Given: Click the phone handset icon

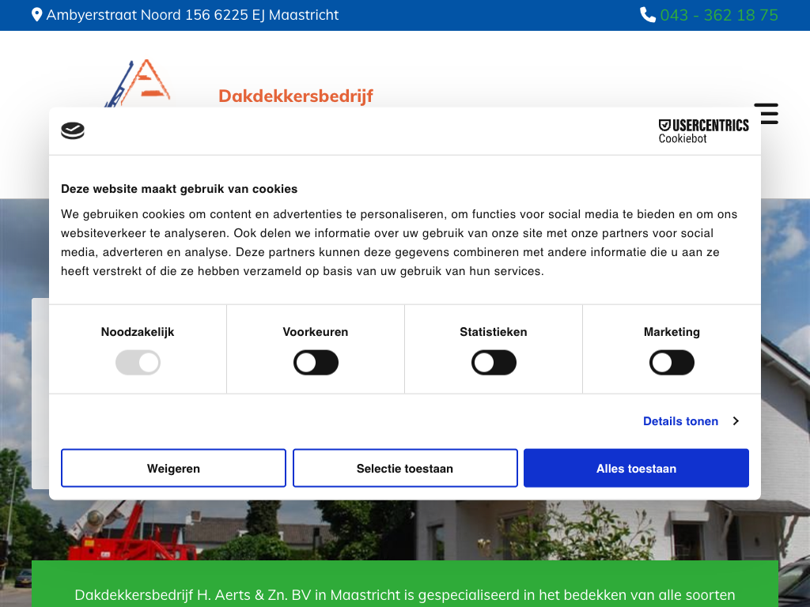Looking at the screenshot, I should click(x=647, y=15).
